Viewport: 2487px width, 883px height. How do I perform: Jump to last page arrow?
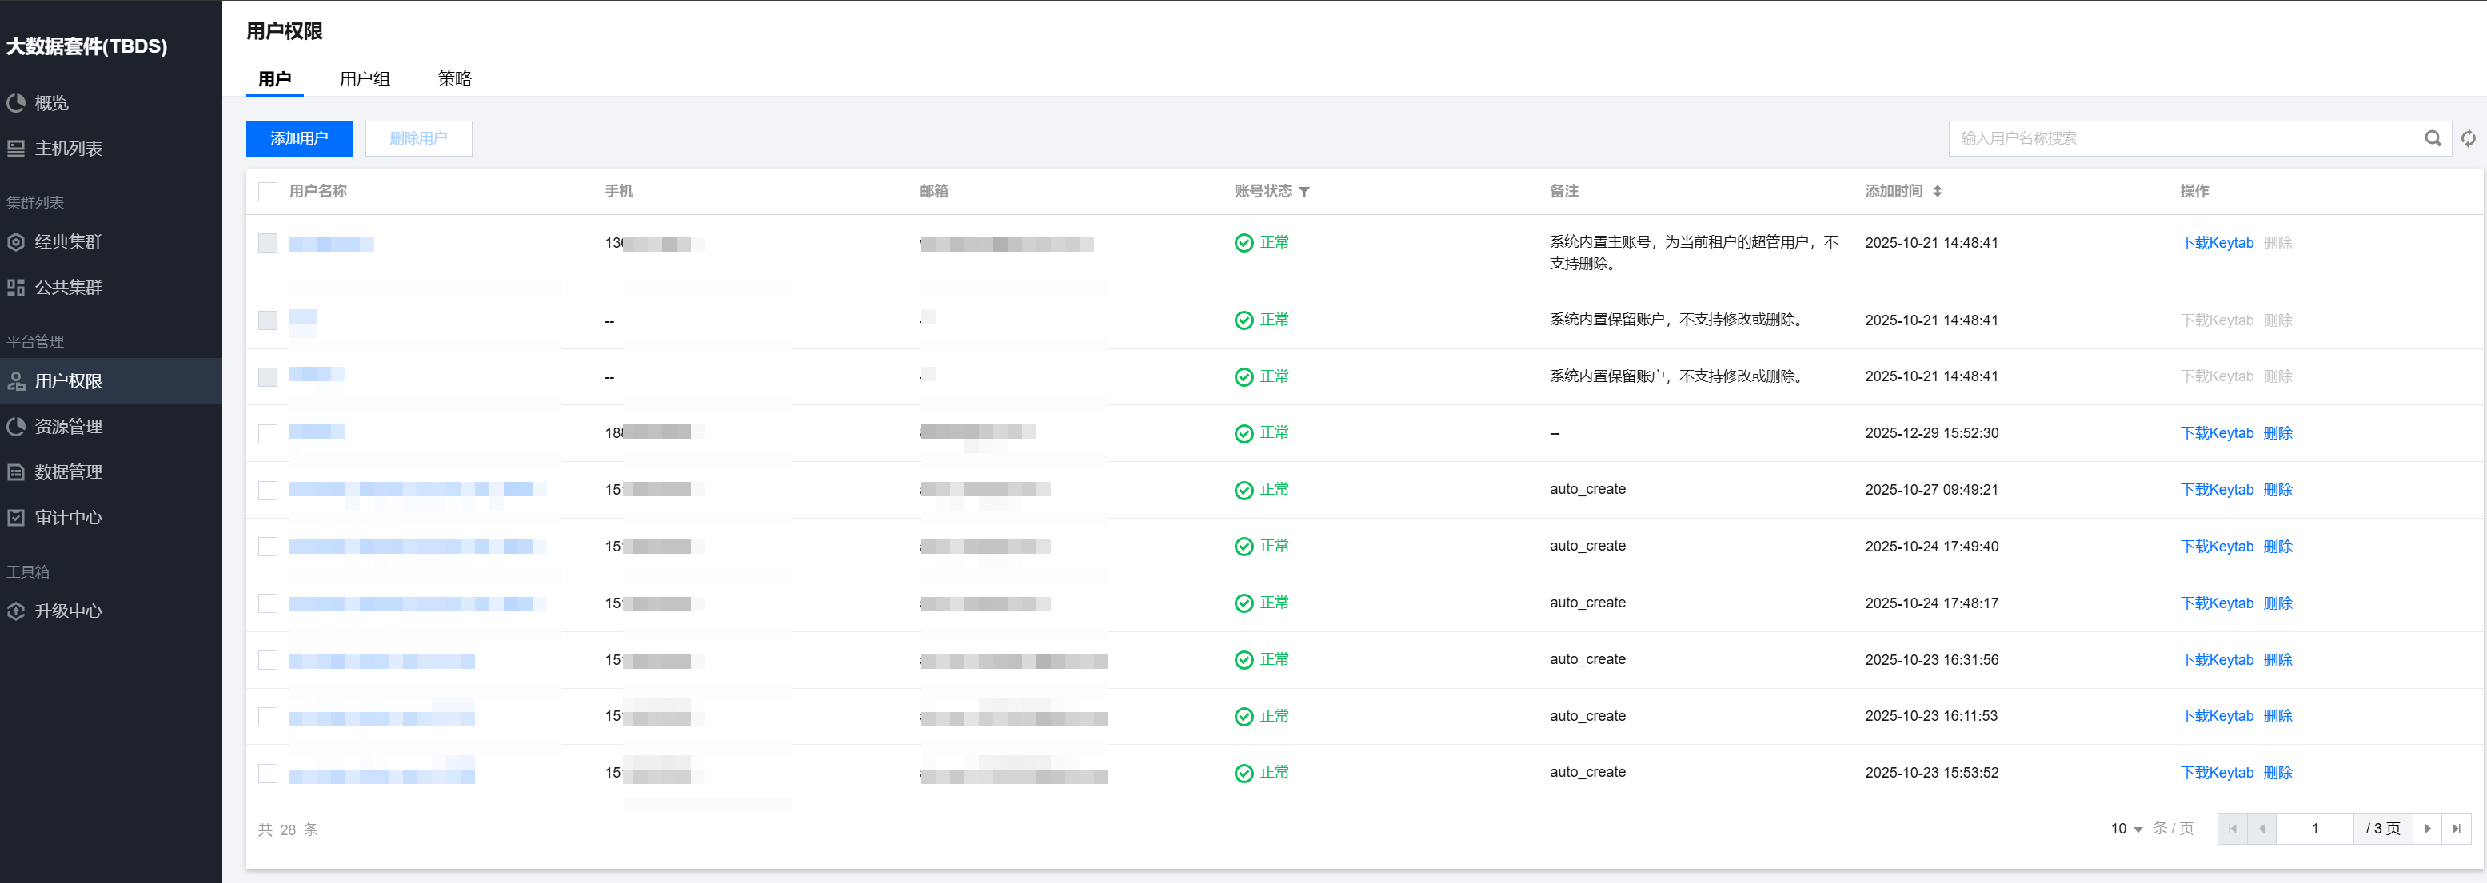2456,829
